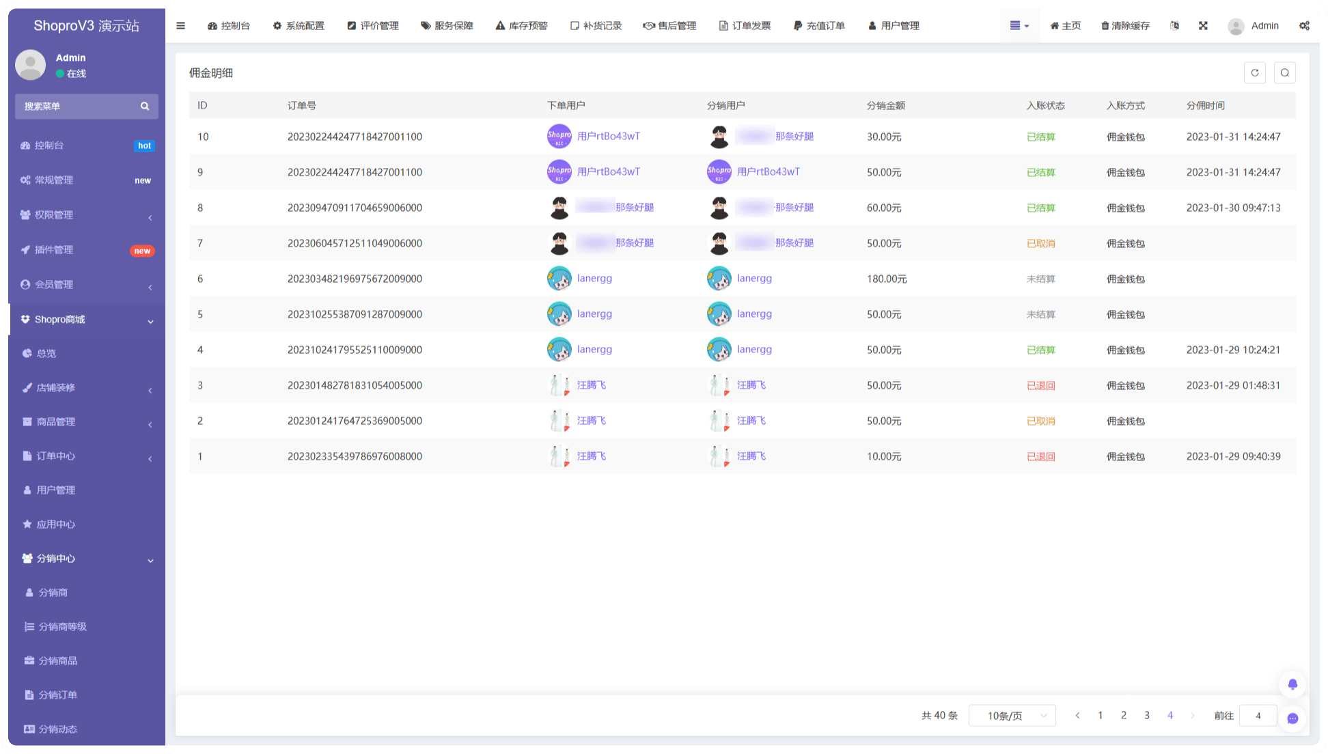The width and height of the screenshot is (1328, 754).
Task: Click the notification bell floating icon
Action: [1292, 684]
